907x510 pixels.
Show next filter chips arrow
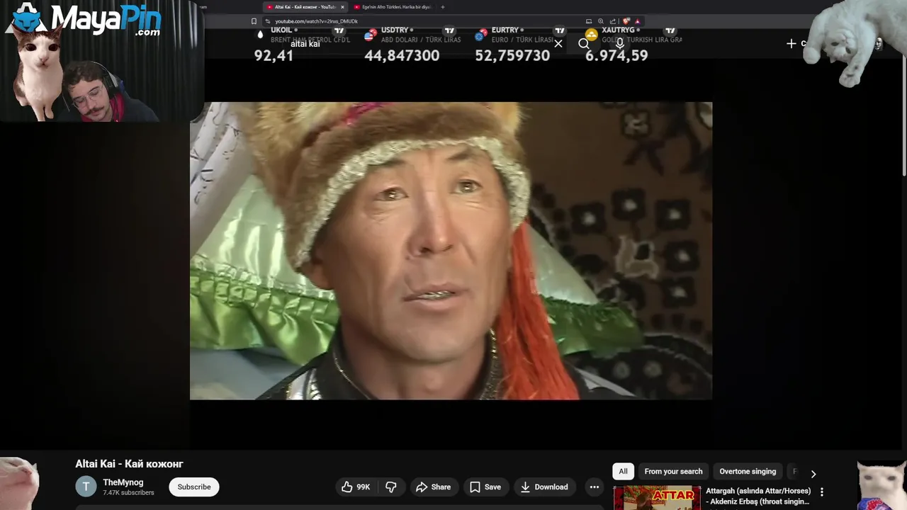(x=813, y=473)
